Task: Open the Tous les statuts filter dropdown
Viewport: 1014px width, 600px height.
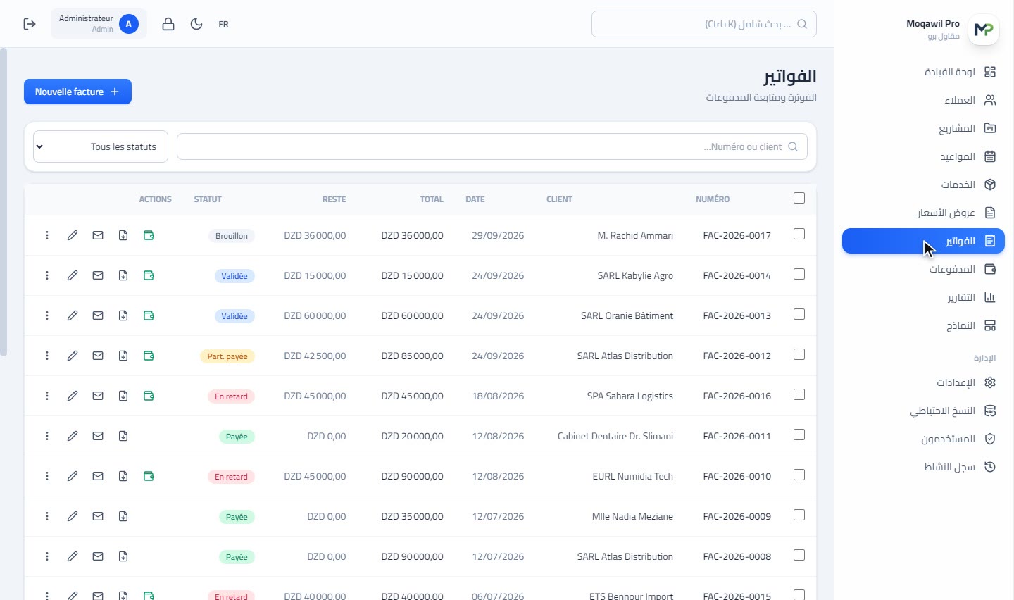Action: pyautogui.click(x=101, y=146)
